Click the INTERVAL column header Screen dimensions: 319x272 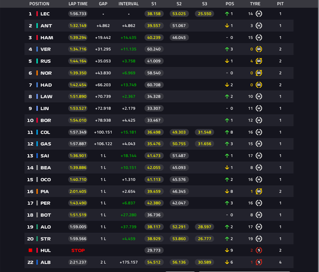129,4
